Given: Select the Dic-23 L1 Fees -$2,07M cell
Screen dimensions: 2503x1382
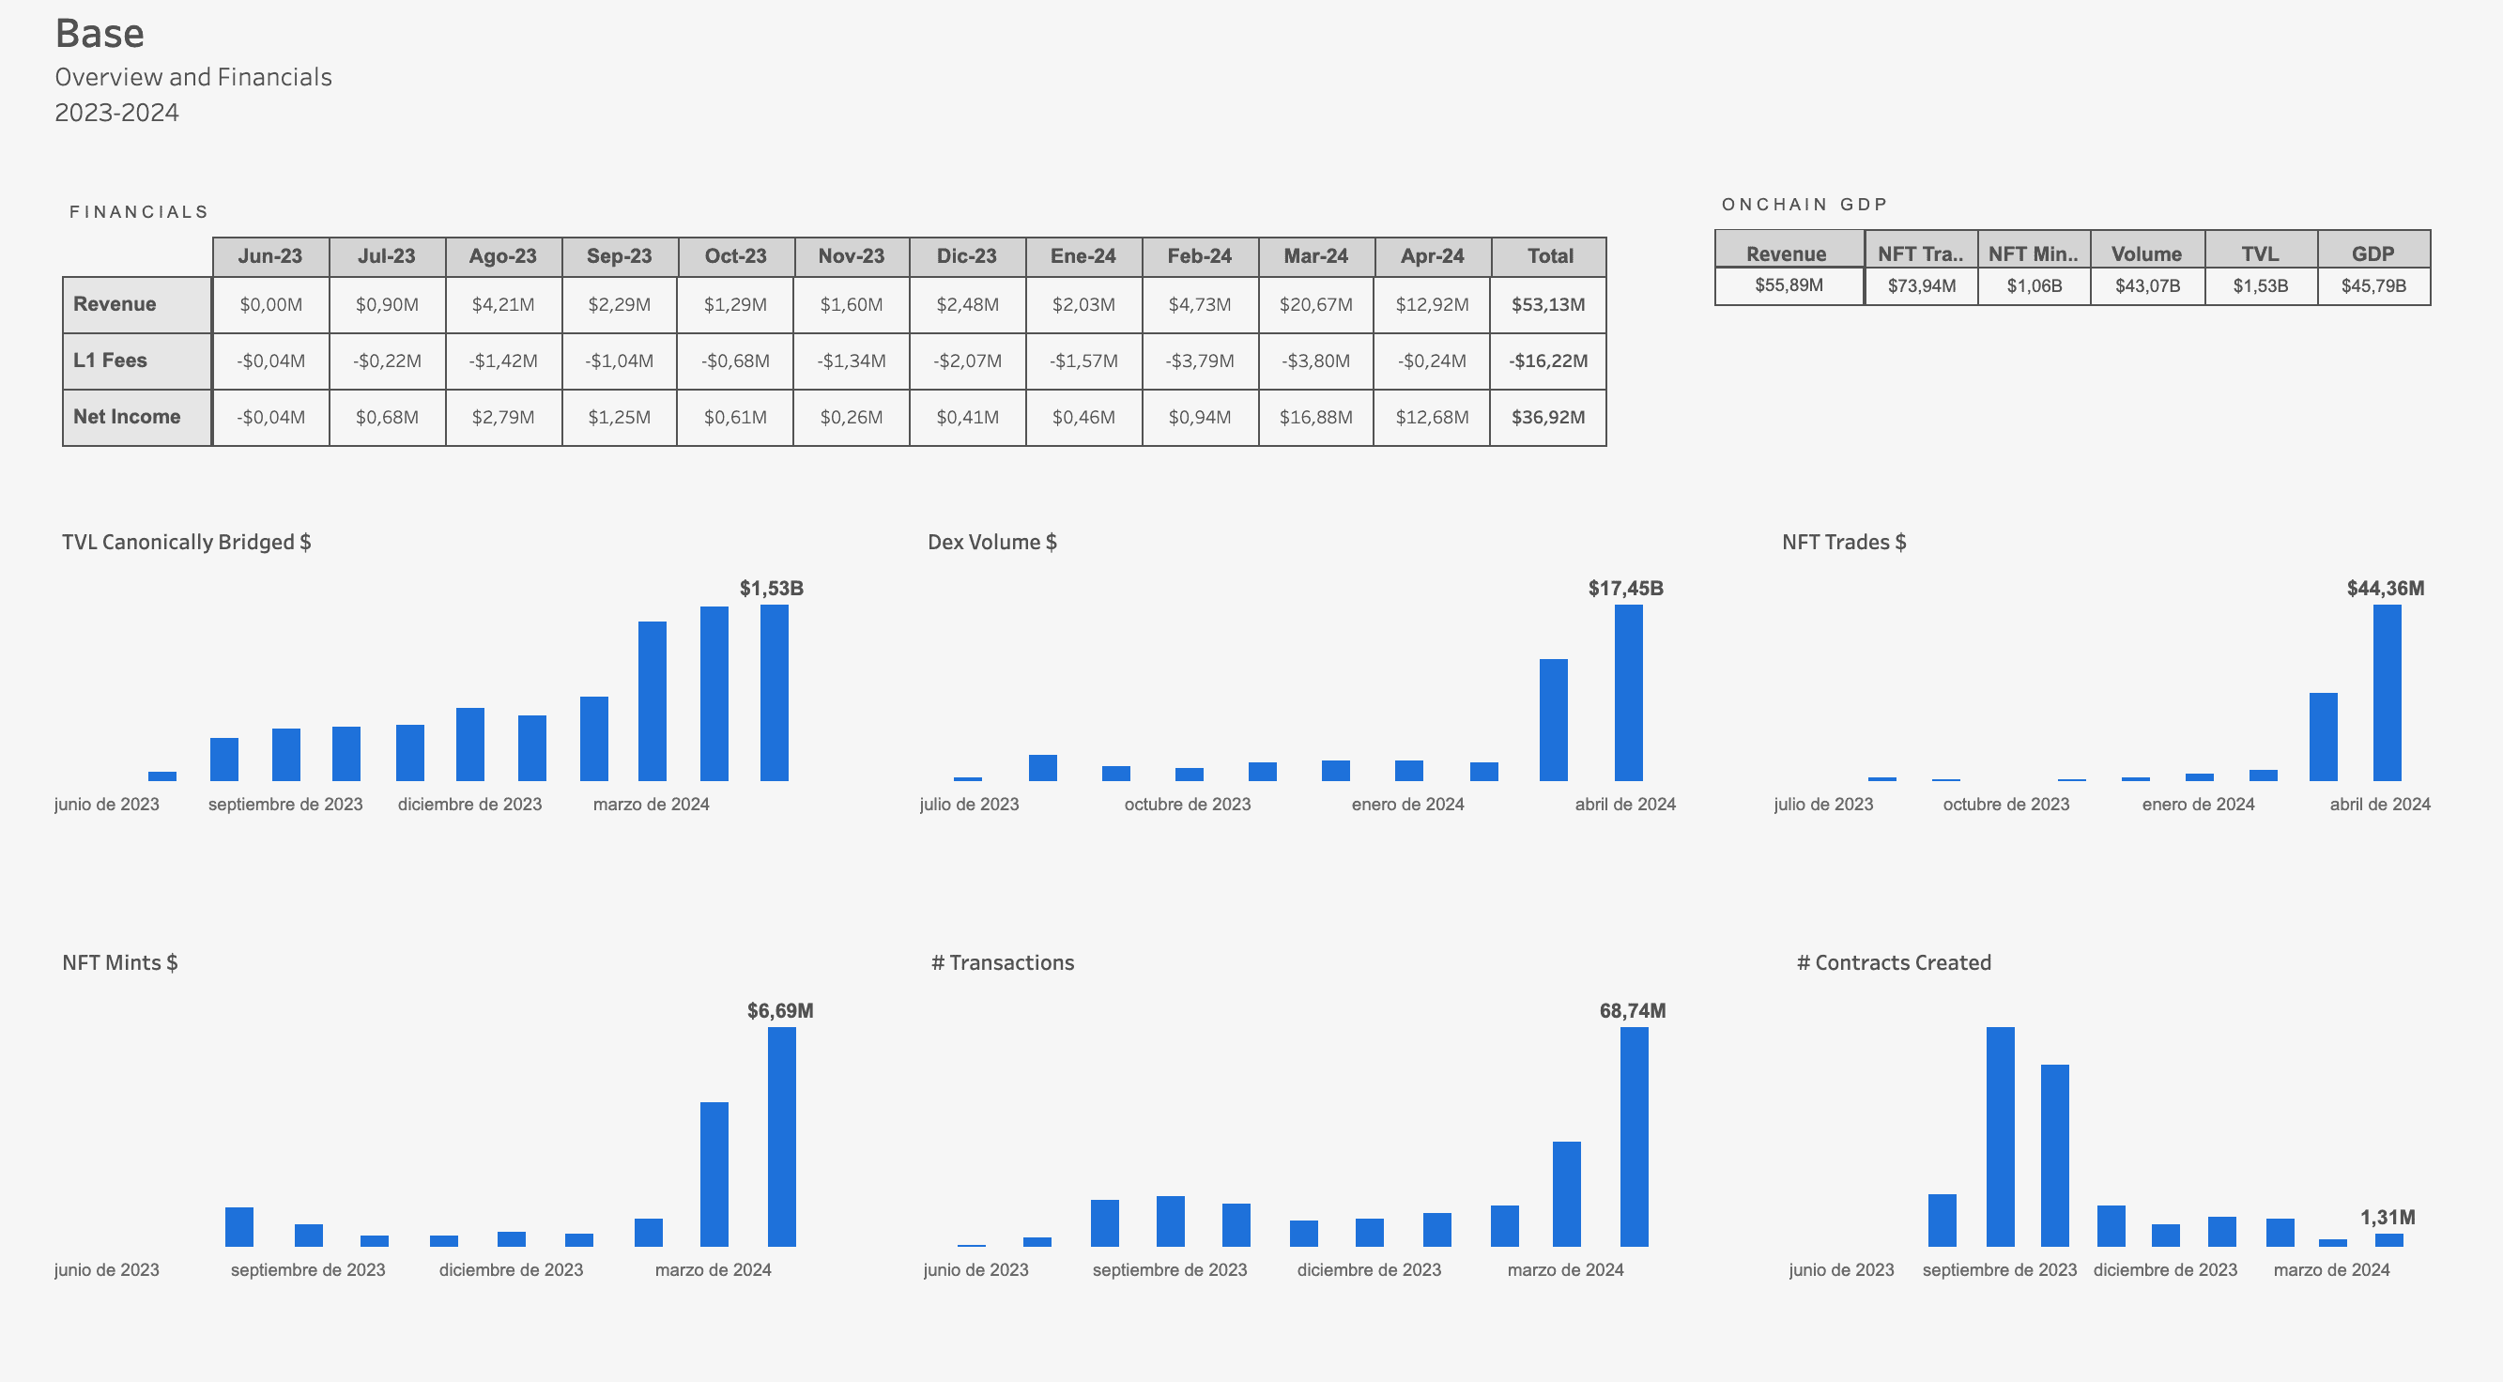Looking at the screenshot, I should [967, 361].
